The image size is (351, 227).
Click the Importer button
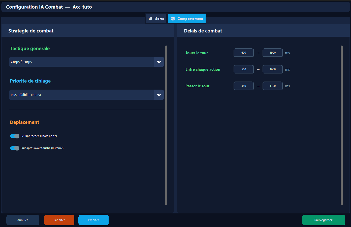pos(59,220)
